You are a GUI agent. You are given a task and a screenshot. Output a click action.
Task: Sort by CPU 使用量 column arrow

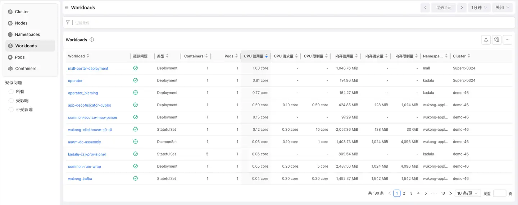[x=266, y=56]
